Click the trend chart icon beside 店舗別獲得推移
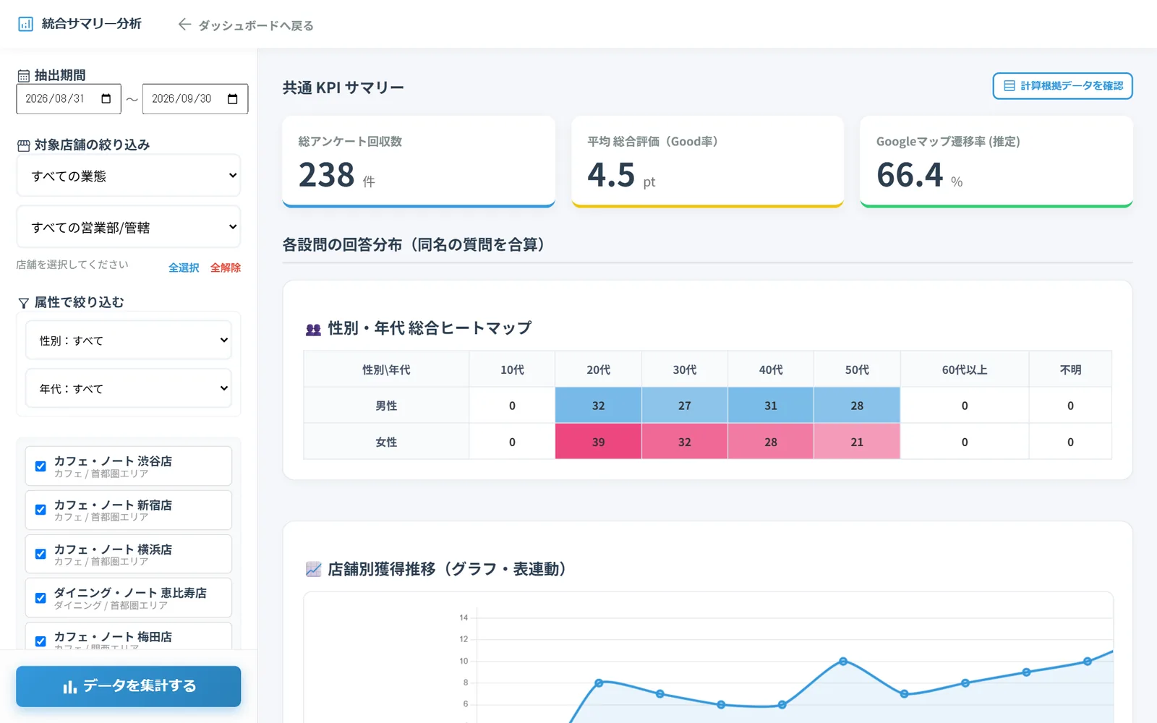 click(313, 570)
